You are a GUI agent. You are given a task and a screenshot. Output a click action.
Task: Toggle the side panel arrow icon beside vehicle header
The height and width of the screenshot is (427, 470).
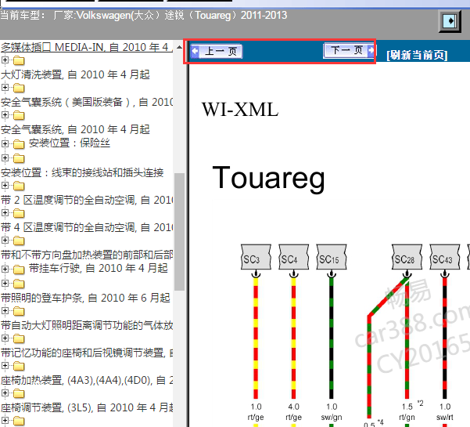450,21
